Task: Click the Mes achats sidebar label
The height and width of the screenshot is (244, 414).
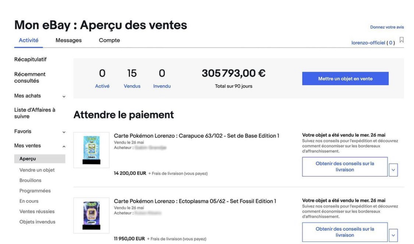Action: click(x=28, y=96)
